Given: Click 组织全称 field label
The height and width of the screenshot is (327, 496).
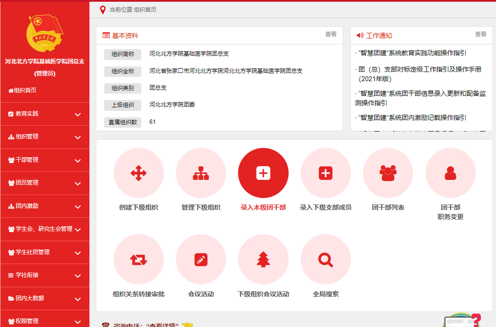Looking at the screenshot, I should tap(123, 72).
